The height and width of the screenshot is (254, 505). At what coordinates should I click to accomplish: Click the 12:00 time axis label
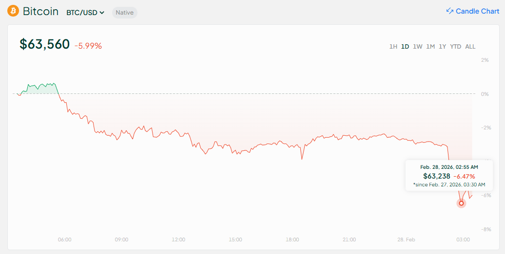pyautogui.click(x=178, y=239)
